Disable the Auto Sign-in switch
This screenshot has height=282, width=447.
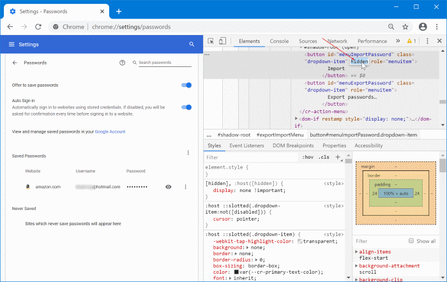coord(186,107)
